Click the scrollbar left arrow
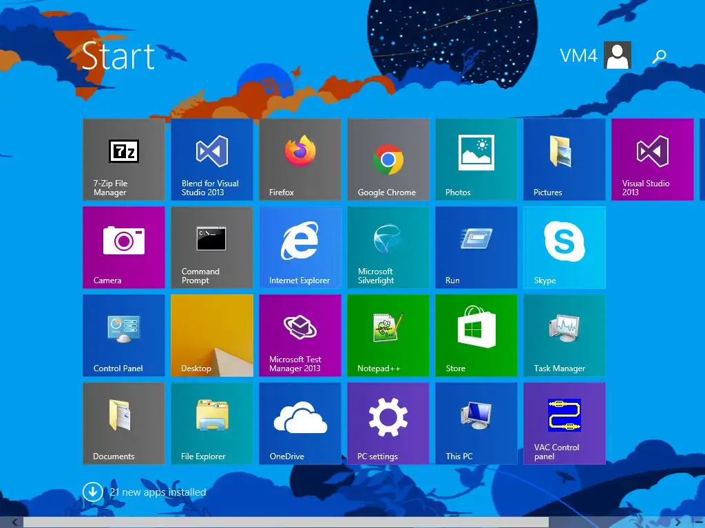The height and width of the screenshot is (528, 705). click(x=14, y=522)
